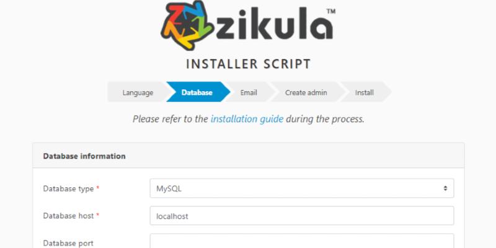This screenshot has width=496, height=248.
Task: Select the Database step tab
Action: pyautogui.click(x=197, y=93)
